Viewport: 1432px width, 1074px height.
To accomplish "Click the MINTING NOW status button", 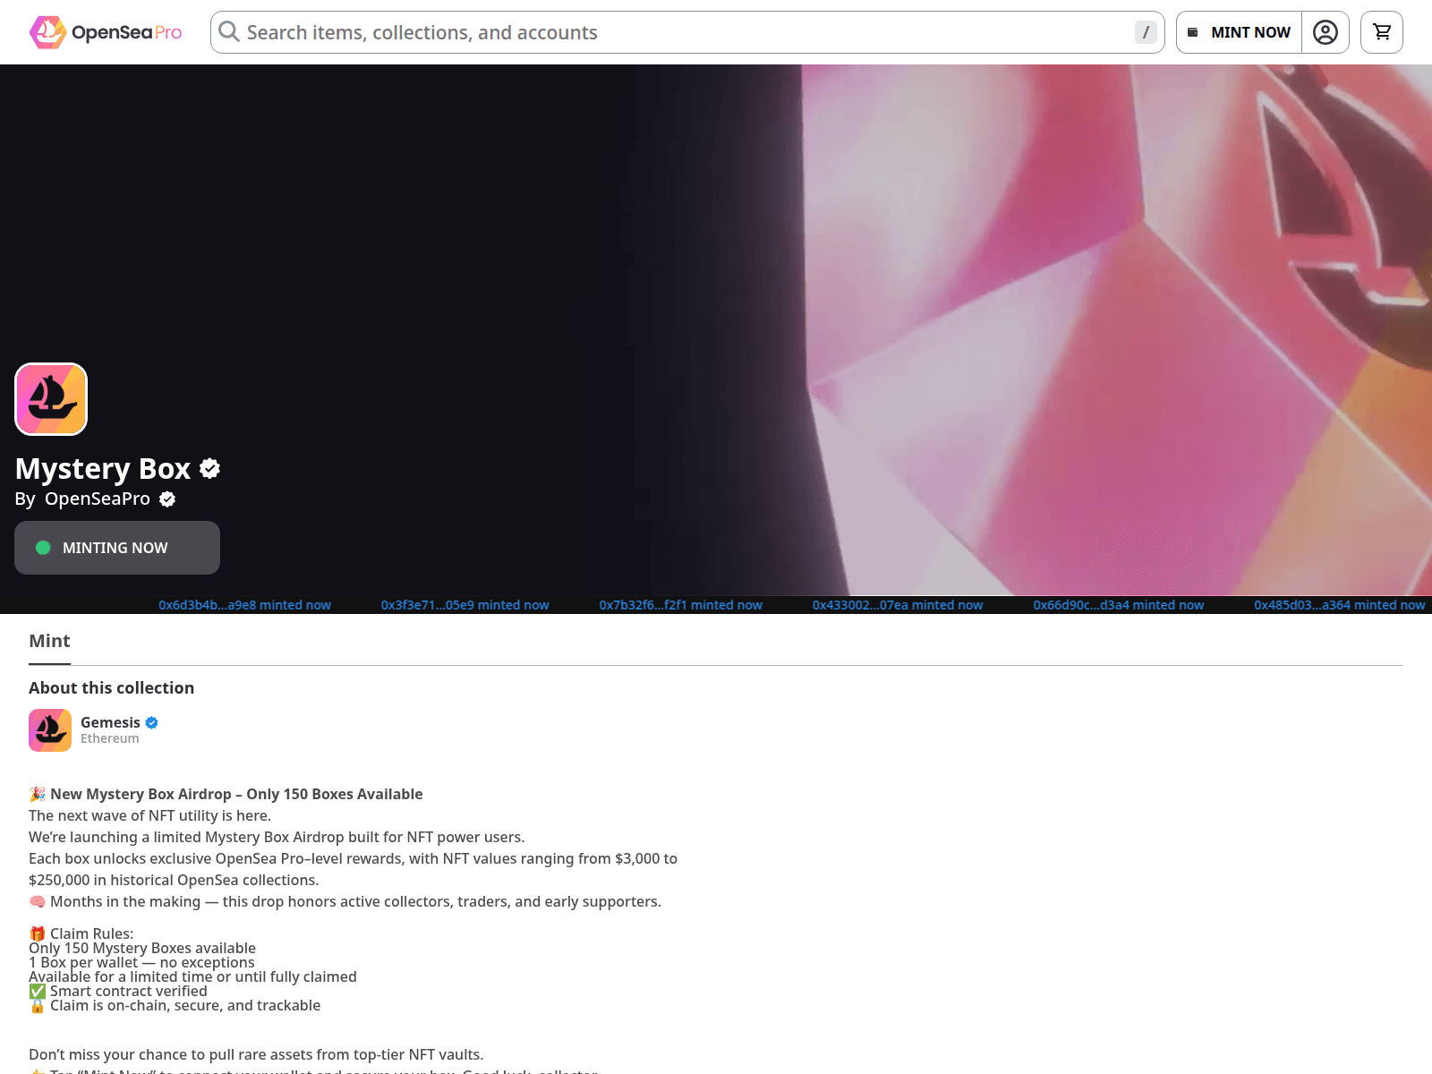I will coord(117,548).
